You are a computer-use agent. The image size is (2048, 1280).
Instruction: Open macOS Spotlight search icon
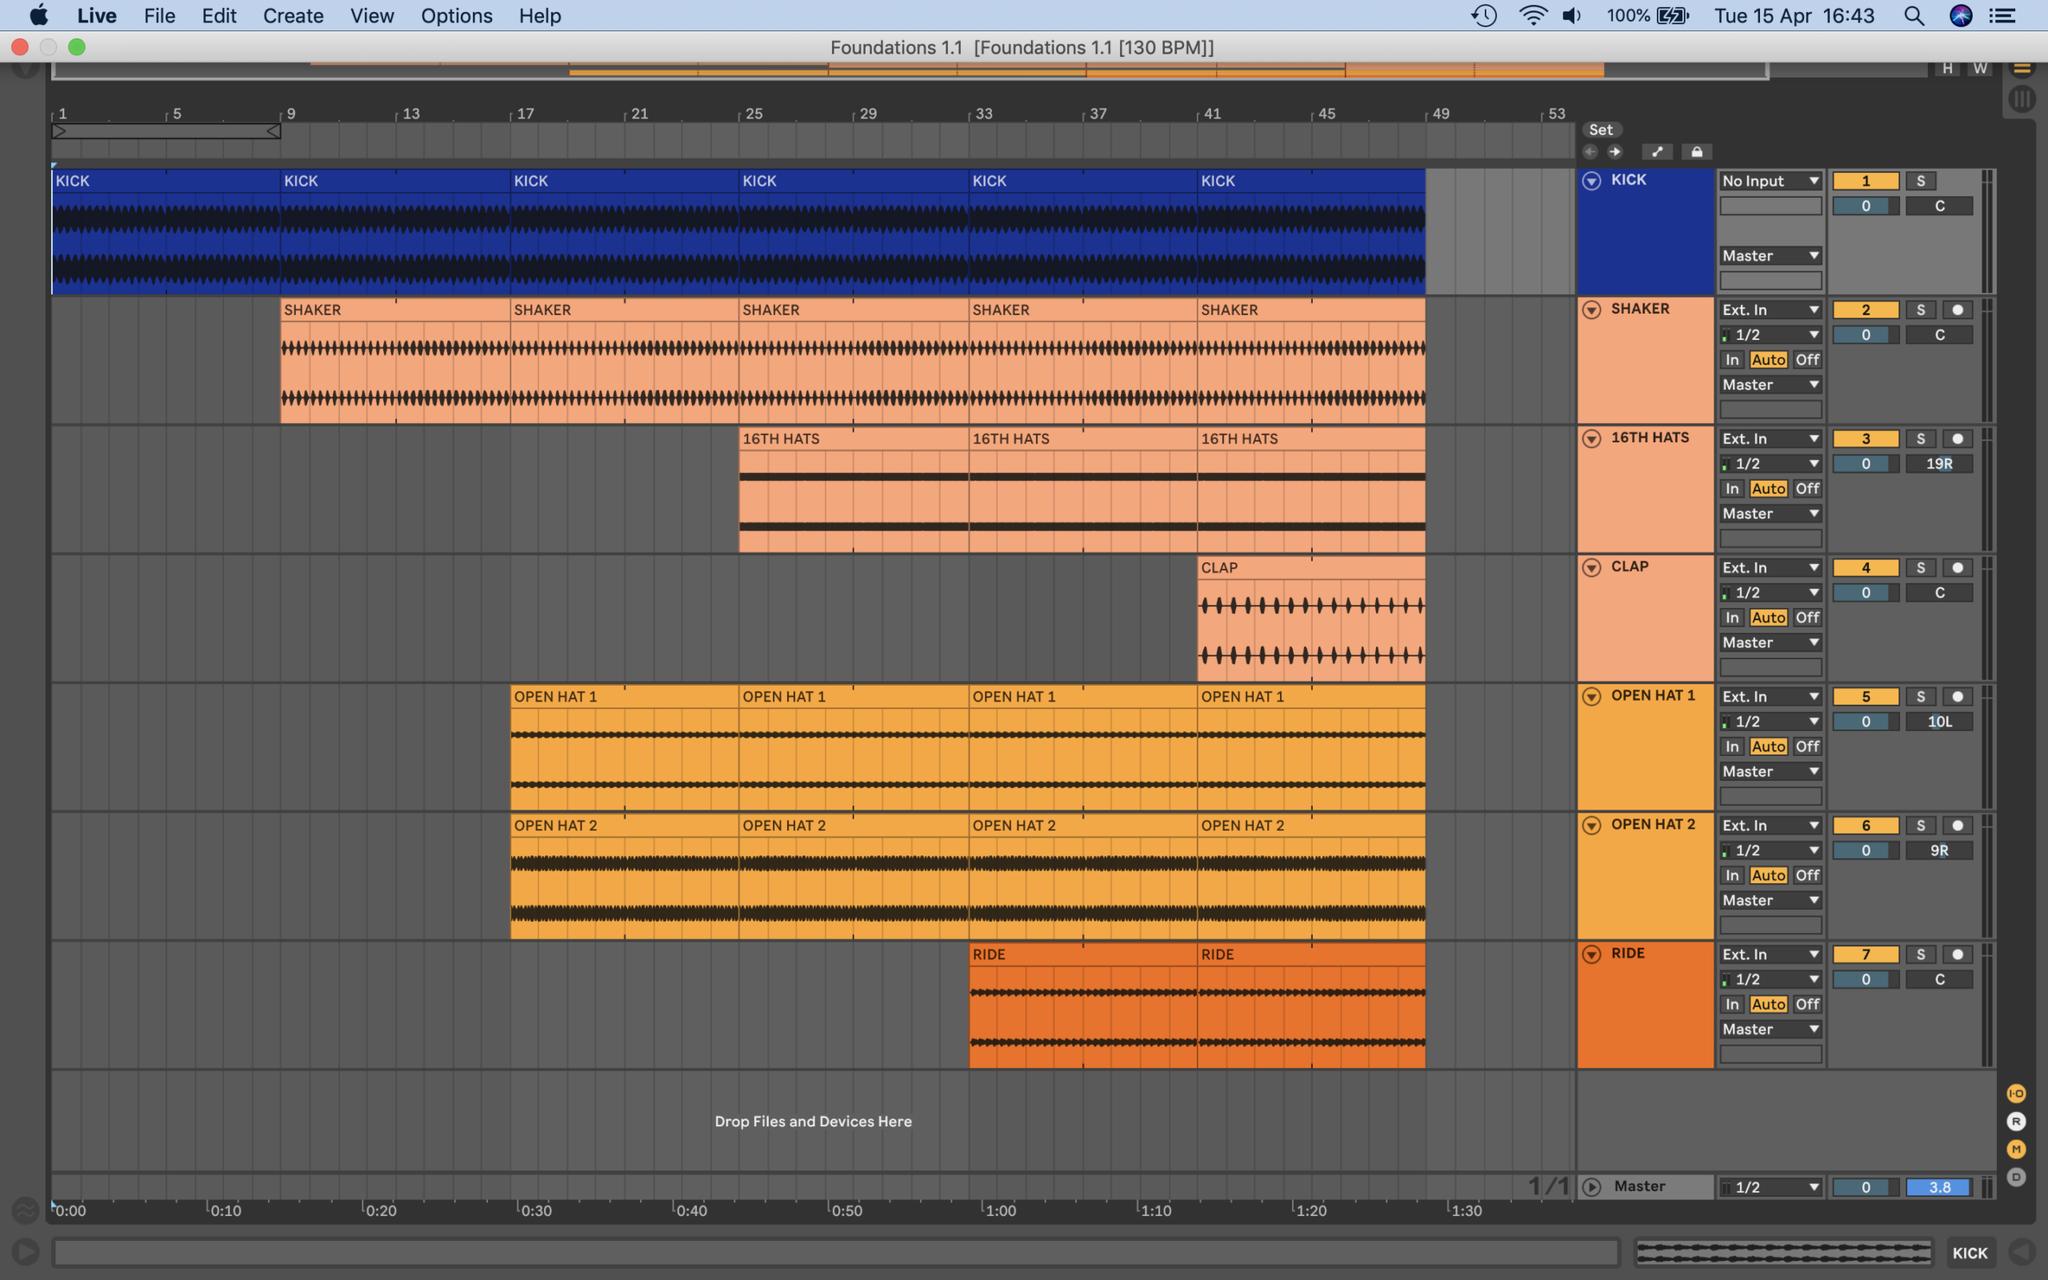tap(1914, 16)
